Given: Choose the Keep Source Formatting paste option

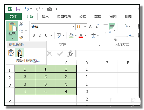Looking at the screenshot, I should [x=11, y=52].
